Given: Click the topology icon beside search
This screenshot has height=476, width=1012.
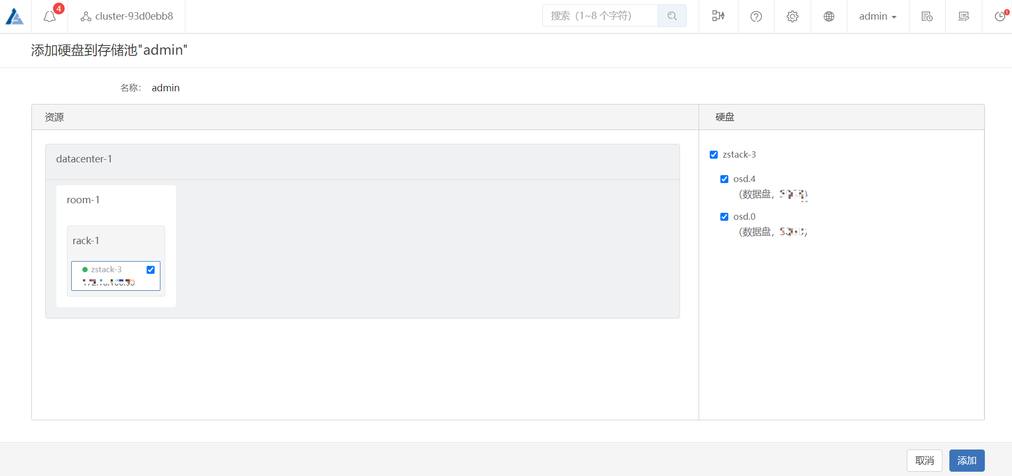Looking at the screenshot, I should coord(718,16).
